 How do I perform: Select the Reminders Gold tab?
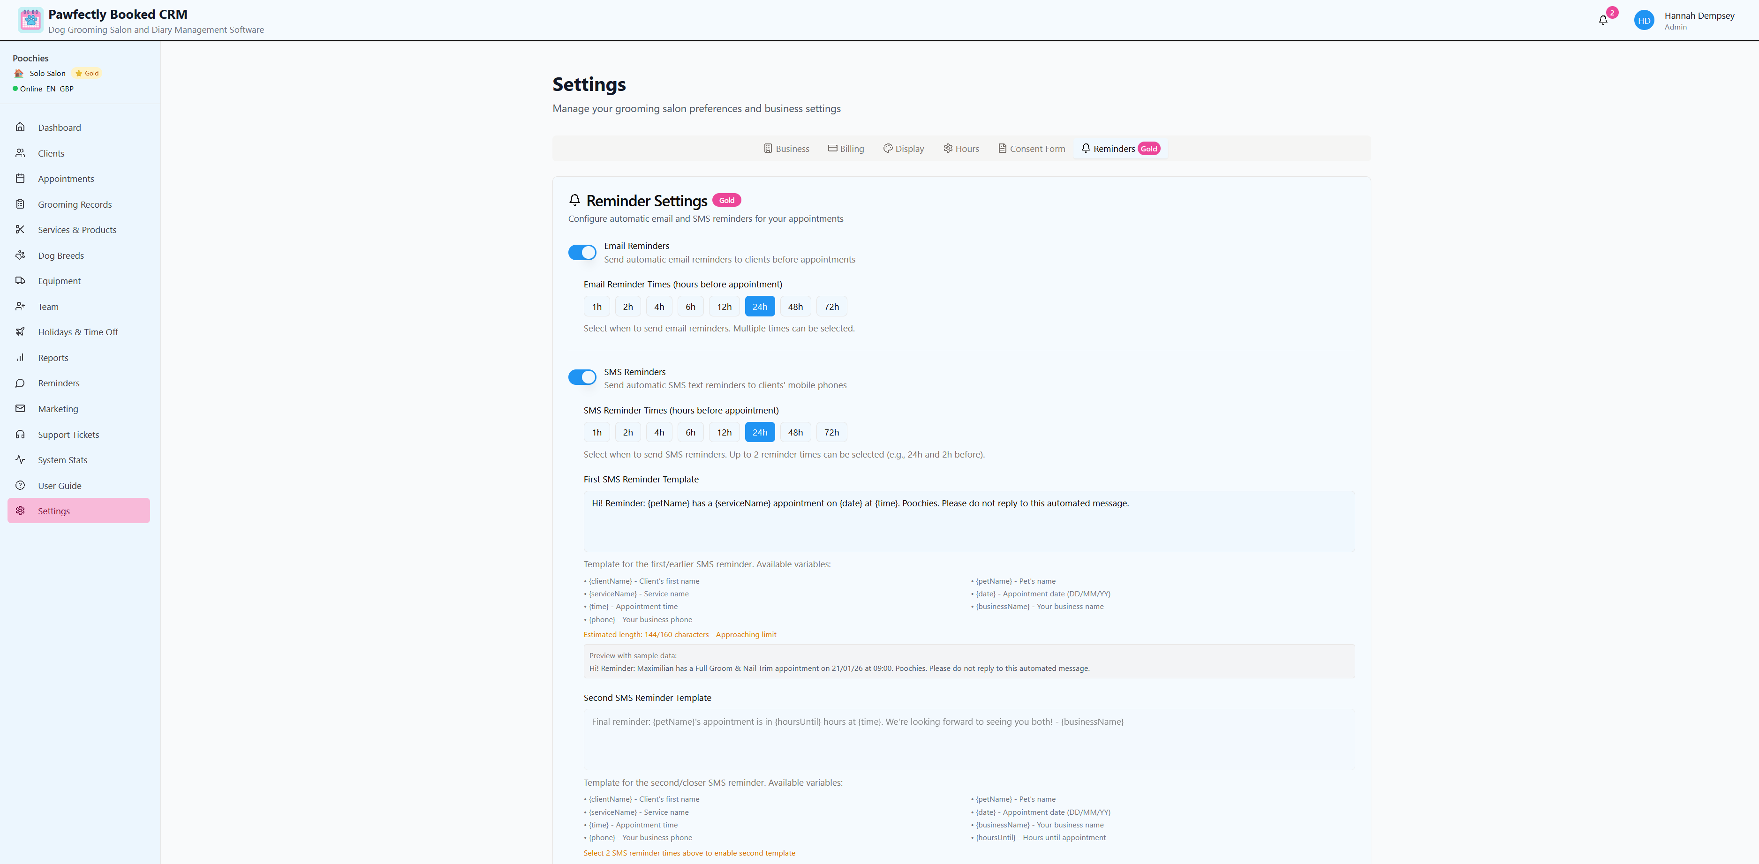pos(1121,149)
